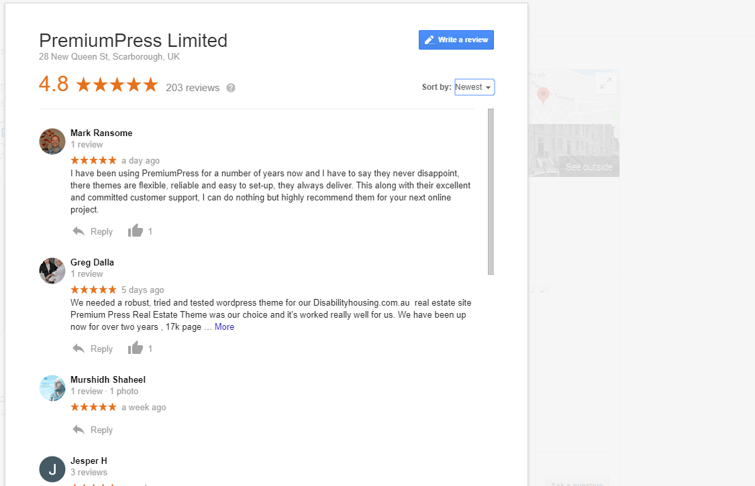Open the help tooltip next to 203 reviews

coord(230,87)
